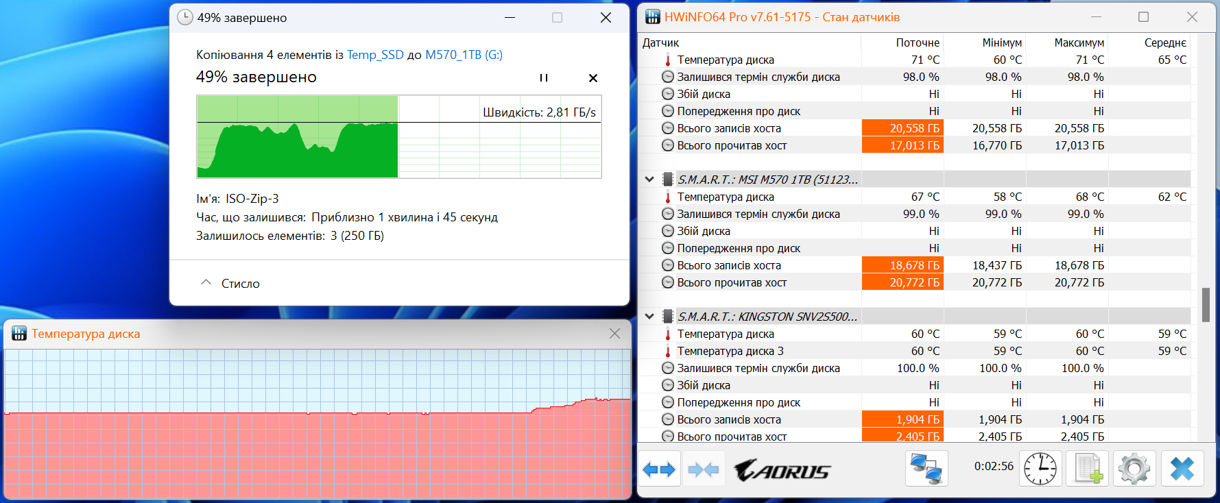The image size is (1220, 503).
Task: Select the 71 °C Температура диска row
Action: pos(916,60)
